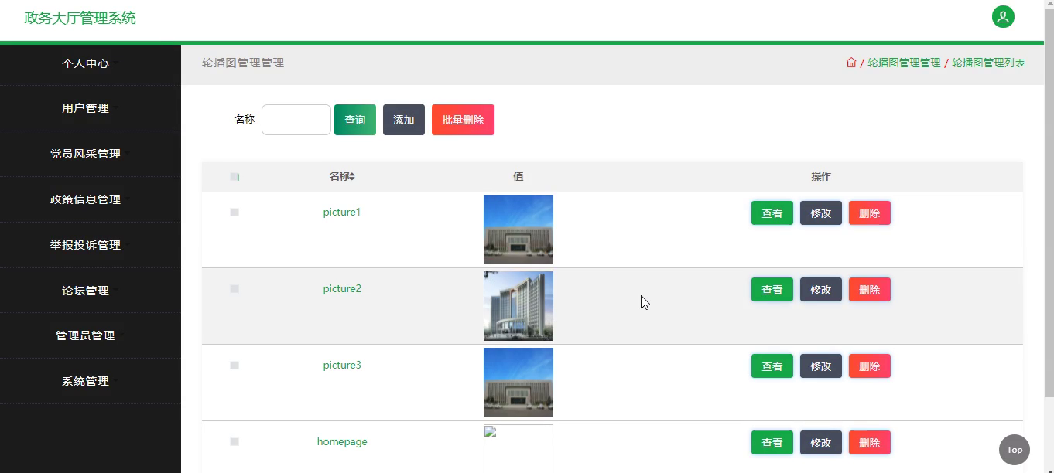Click the Top scroll button
The height and width of the screenshot is (473, 1054).
pos(1015,450)
